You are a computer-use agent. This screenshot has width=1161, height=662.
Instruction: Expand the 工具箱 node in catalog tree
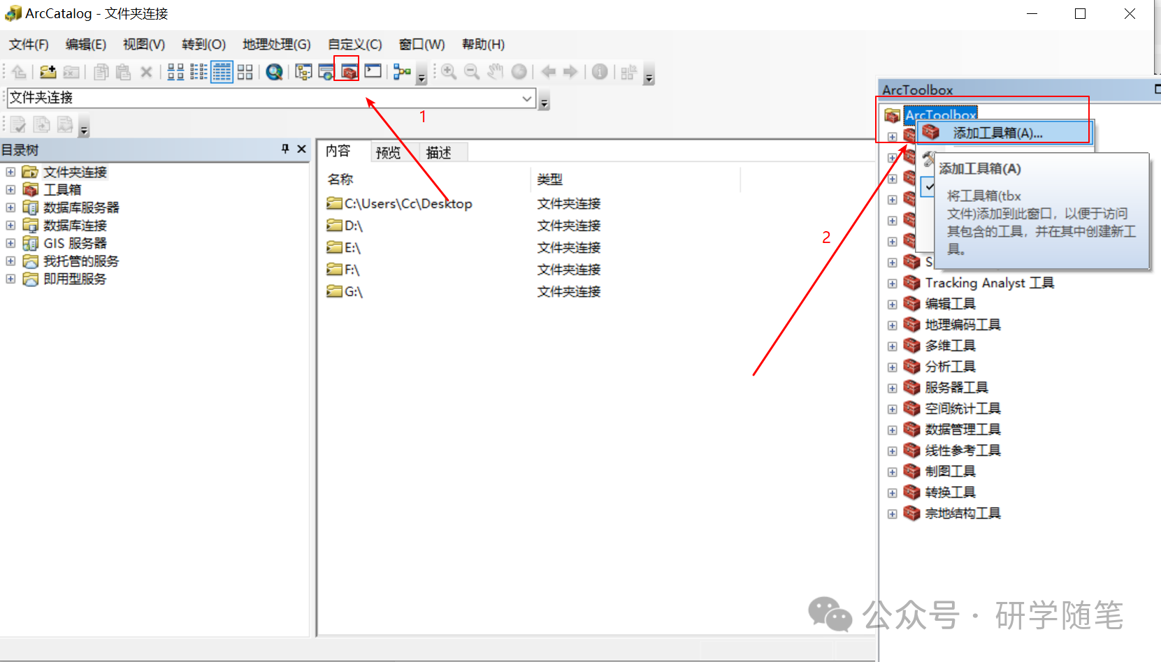10,189
